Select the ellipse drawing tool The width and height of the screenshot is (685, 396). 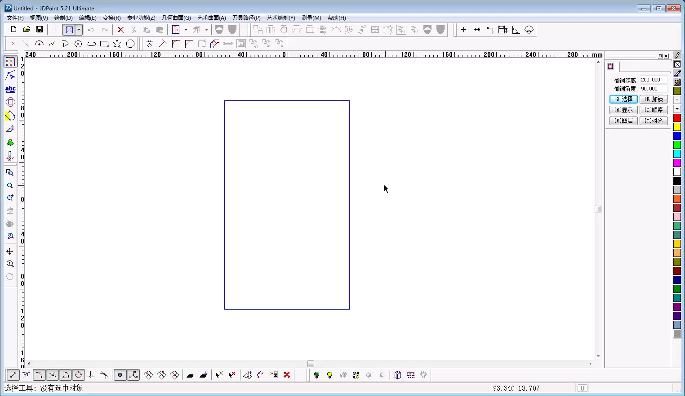pyautogui.click(x=91, y=44)
